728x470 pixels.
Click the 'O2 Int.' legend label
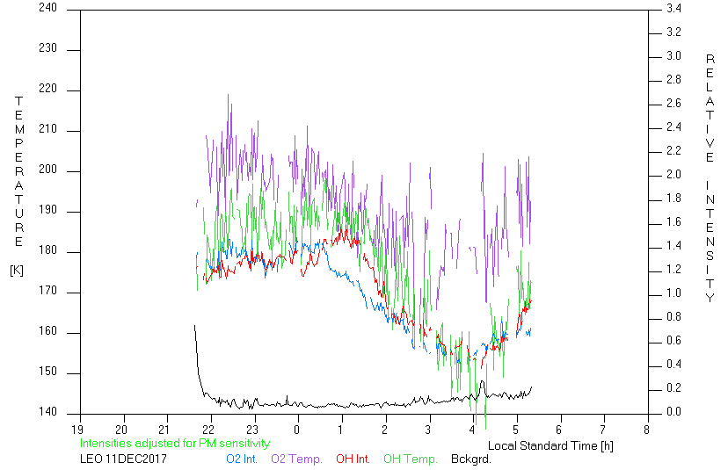[242, 459]
